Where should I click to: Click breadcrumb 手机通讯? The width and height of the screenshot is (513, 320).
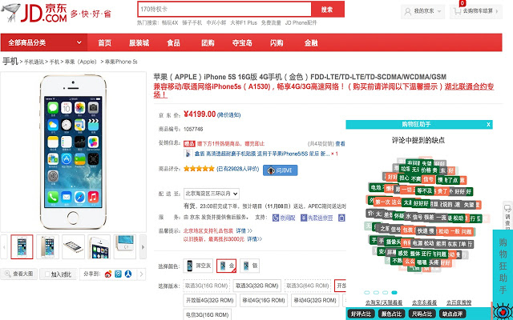[34, 62]
